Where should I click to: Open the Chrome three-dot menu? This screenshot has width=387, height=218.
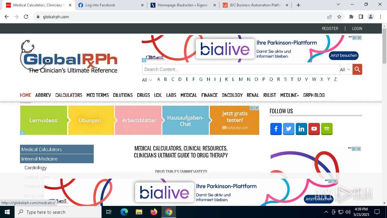[x=380, y=17]
